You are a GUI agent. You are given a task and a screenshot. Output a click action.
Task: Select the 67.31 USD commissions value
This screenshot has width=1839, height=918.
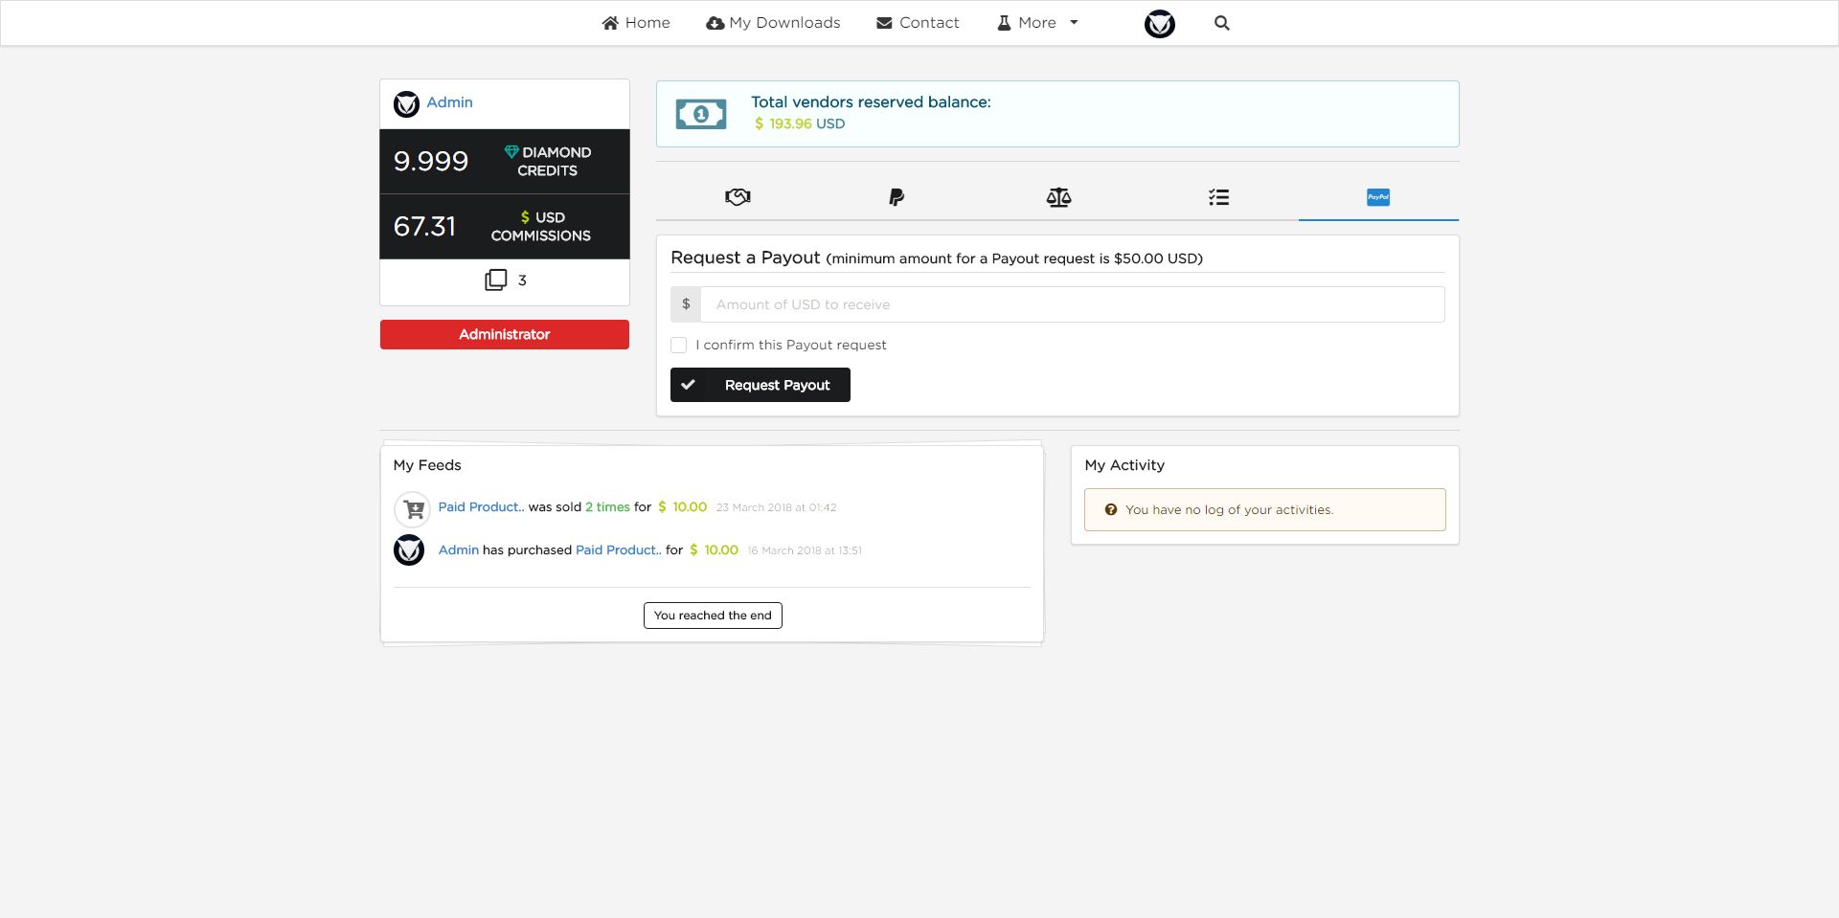[424, 226]
